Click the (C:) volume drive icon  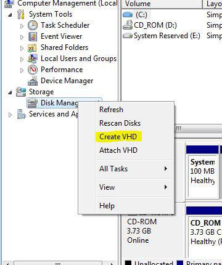coord(128,15)
